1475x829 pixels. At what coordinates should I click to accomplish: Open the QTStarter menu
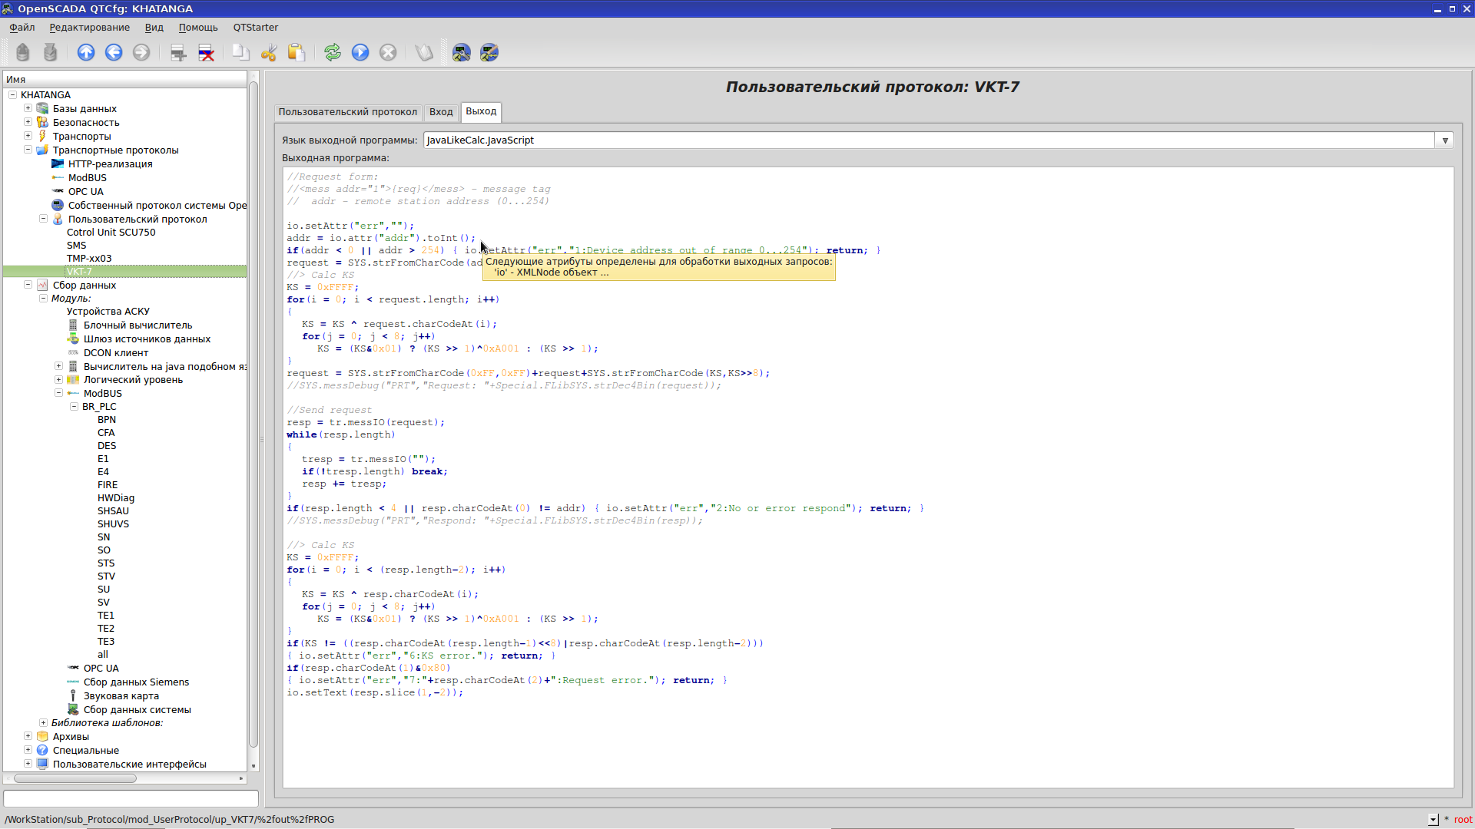pos(254,28)
